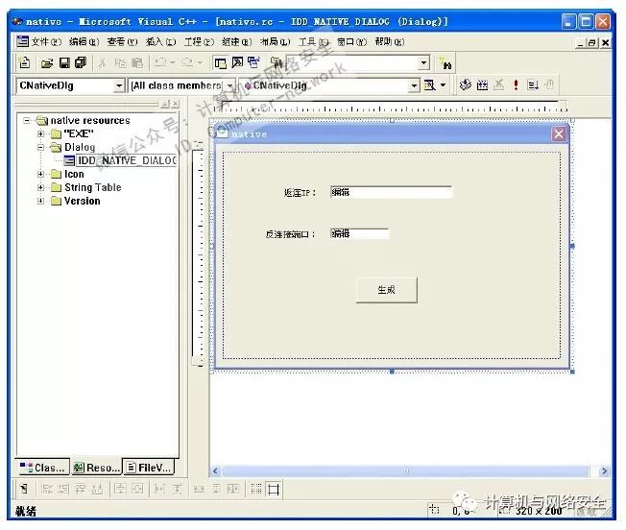626x530 pixels.
Task: Click the document icon left of 文件 menu
Action: coord(22,41)
